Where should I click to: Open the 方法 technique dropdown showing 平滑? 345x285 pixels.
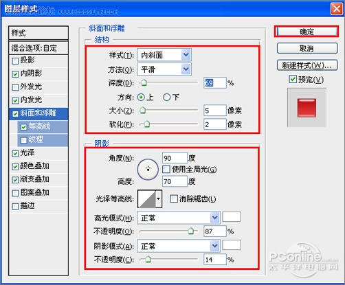click(x=164, y=69)
